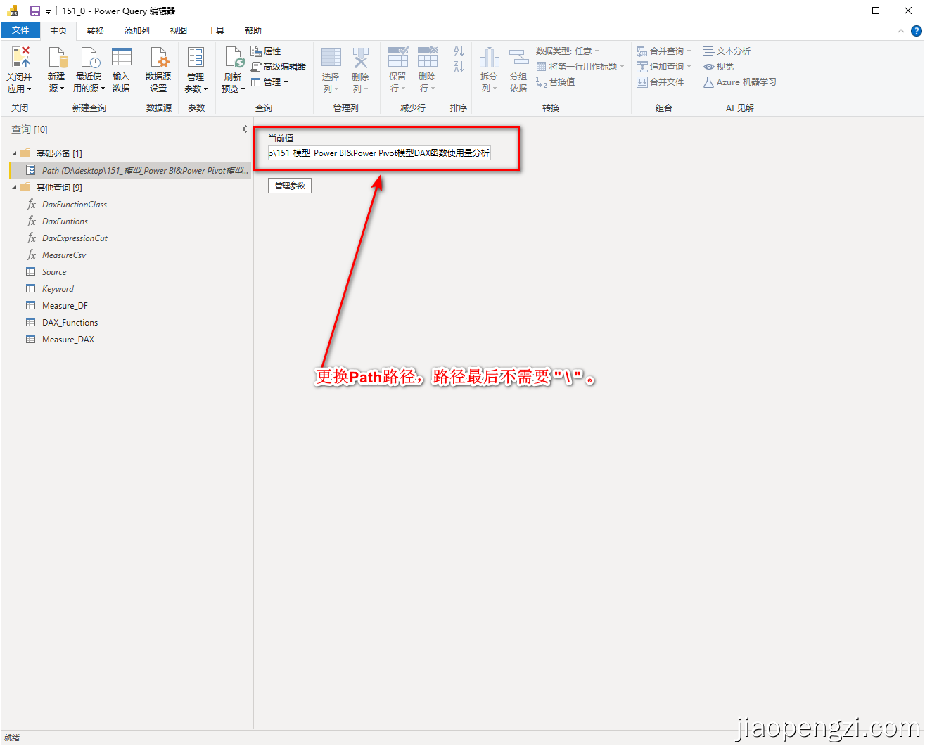Open Azure Machine Learning (Azure 机器学习)
Image resolution: width=925 pixels, height=746 pixels.
point(740,82)
